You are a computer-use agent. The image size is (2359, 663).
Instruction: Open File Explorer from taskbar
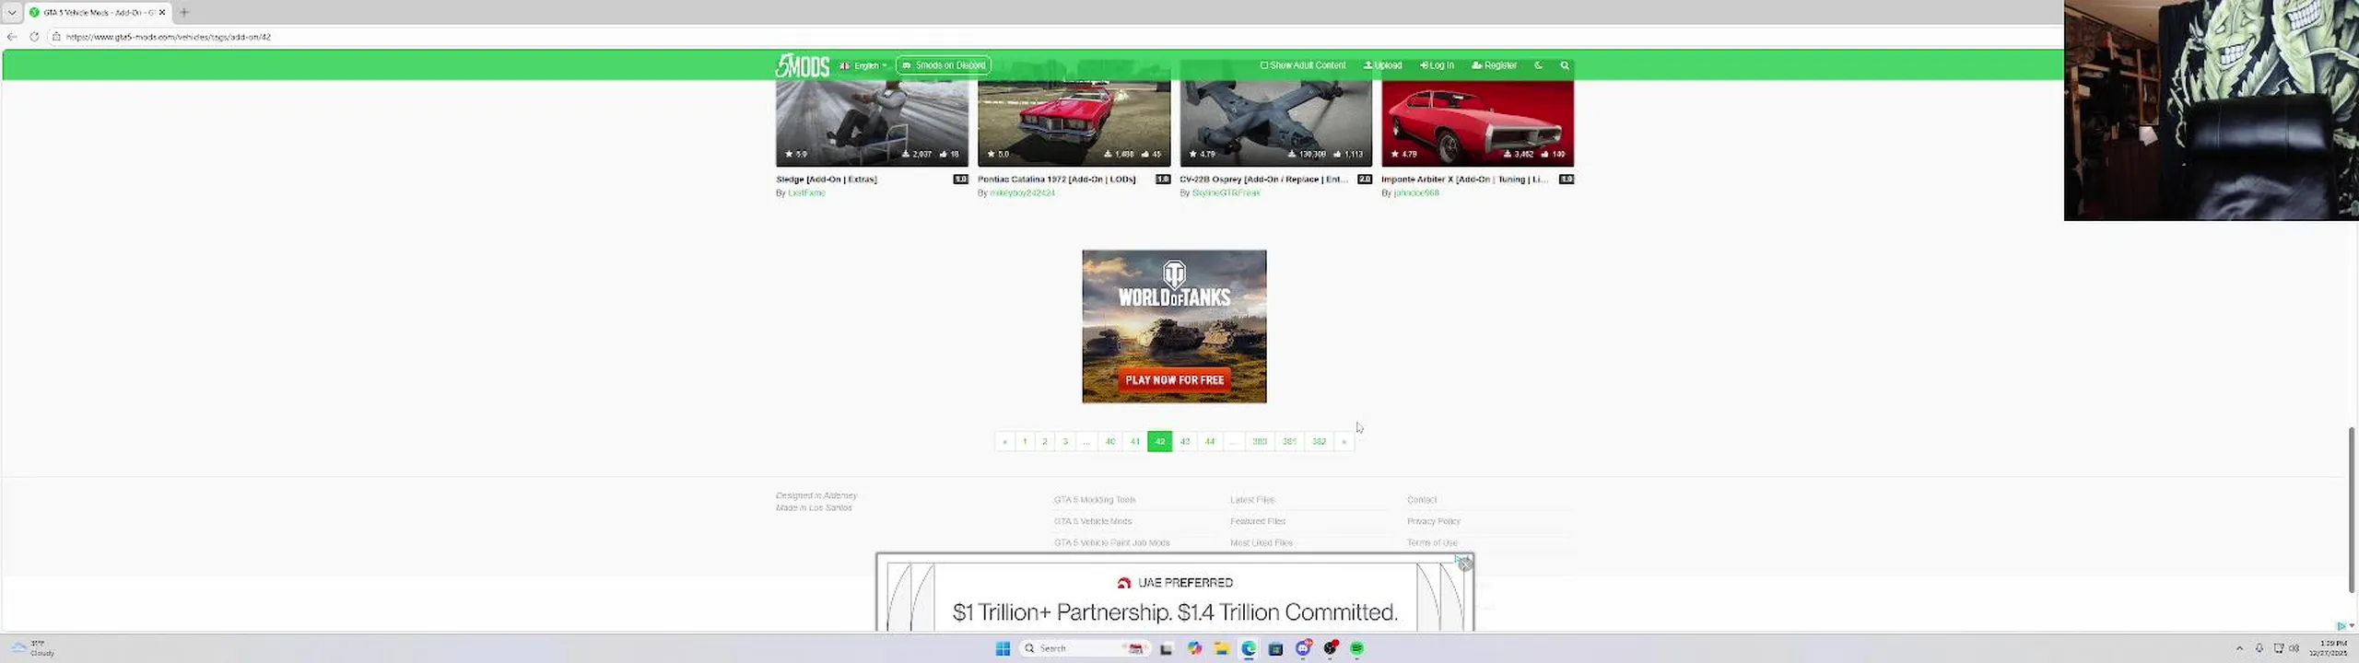[x=1222, y=649]
